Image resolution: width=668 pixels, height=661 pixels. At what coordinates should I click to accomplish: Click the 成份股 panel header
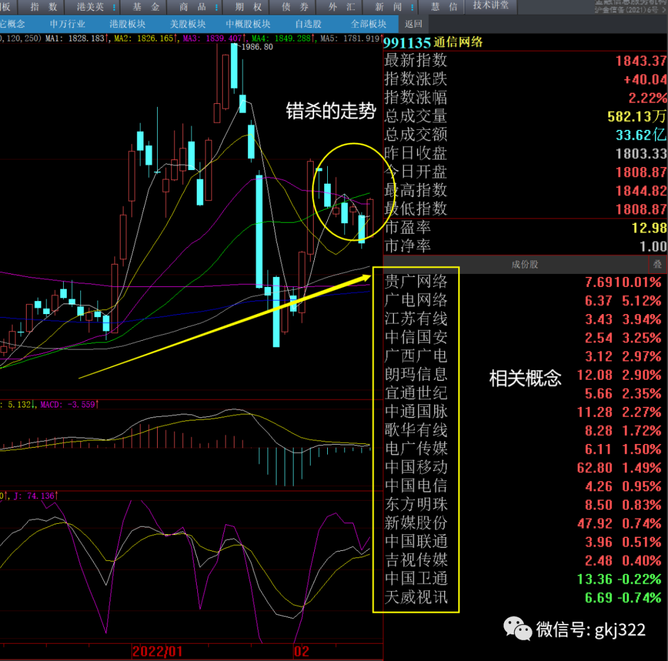tap(525, 265)
